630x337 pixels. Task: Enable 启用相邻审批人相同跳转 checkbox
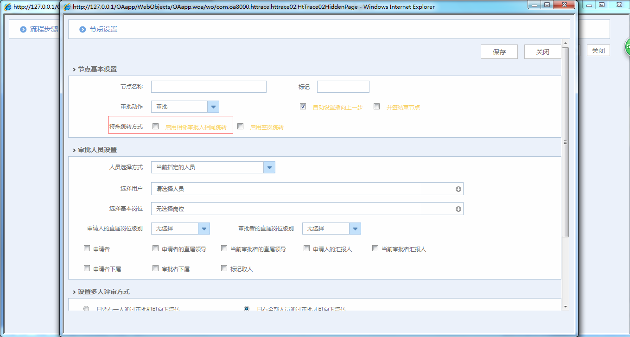tap(156, 126)
